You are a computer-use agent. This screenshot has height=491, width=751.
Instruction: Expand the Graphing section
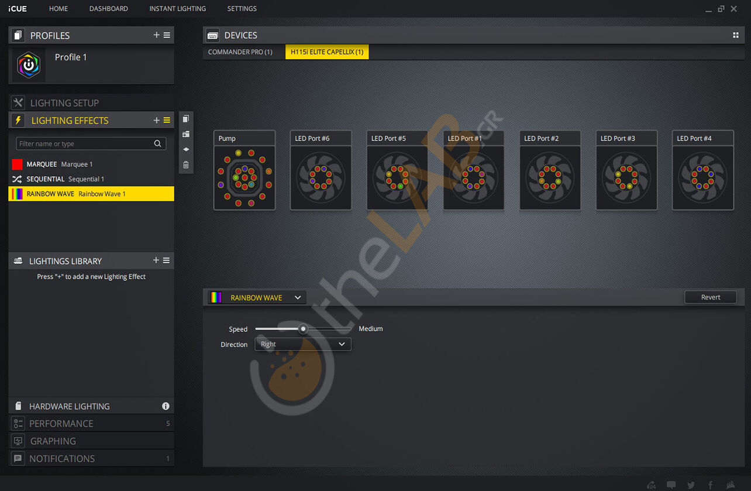(91, 441)
